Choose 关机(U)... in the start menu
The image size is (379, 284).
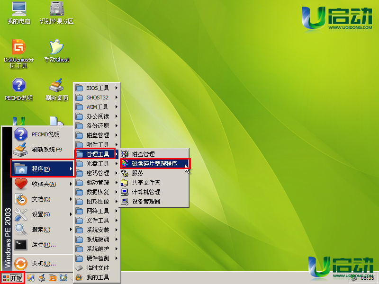43,264
